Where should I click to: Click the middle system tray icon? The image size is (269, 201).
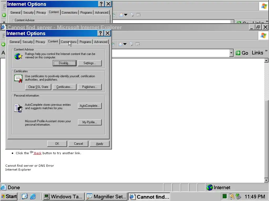click(x=232, y=197)
